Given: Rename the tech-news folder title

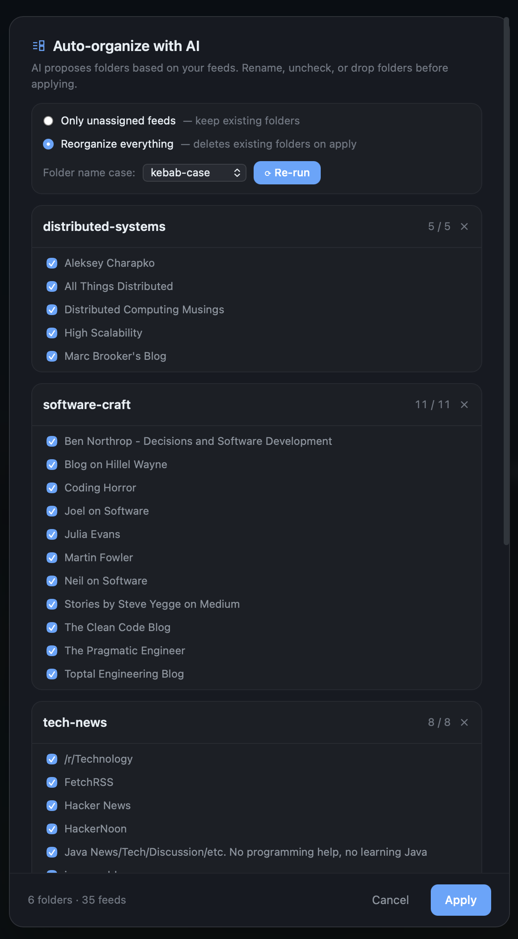Looking at the screenshot, I should pos(75,722).
